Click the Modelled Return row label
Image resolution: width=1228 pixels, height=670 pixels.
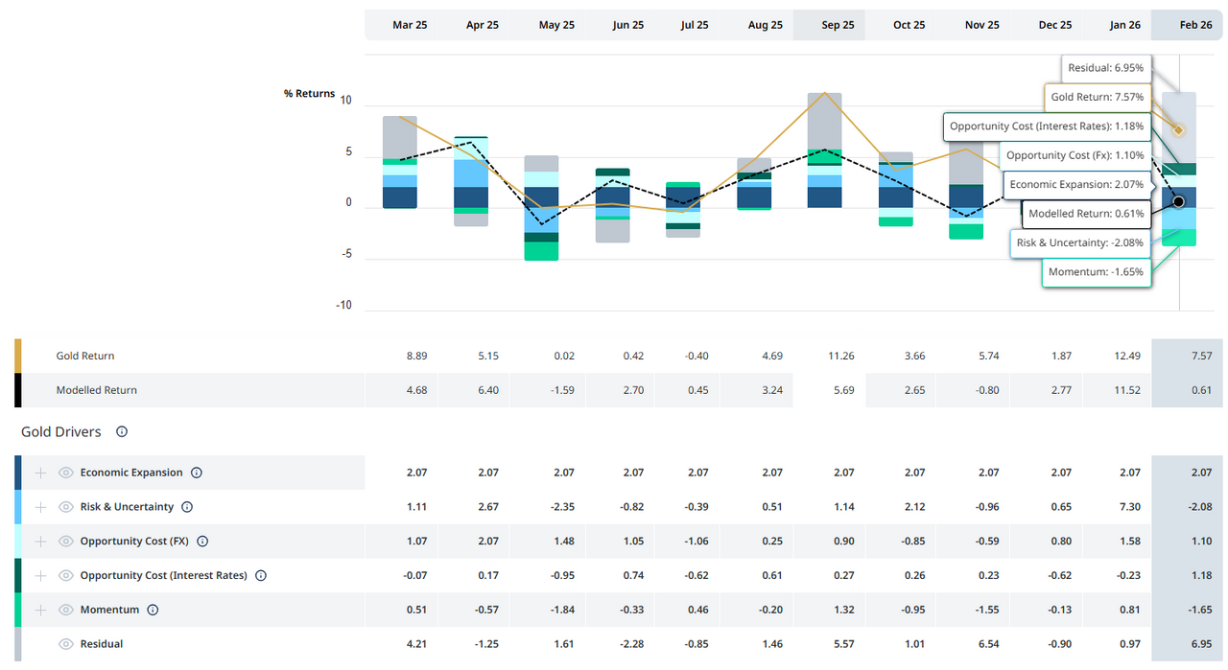point(96,390)
